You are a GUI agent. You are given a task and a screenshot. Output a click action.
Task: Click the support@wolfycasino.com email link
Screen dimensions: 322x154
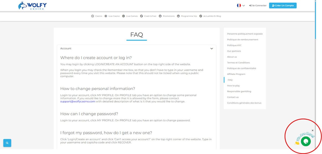click(x=78, y=102)
